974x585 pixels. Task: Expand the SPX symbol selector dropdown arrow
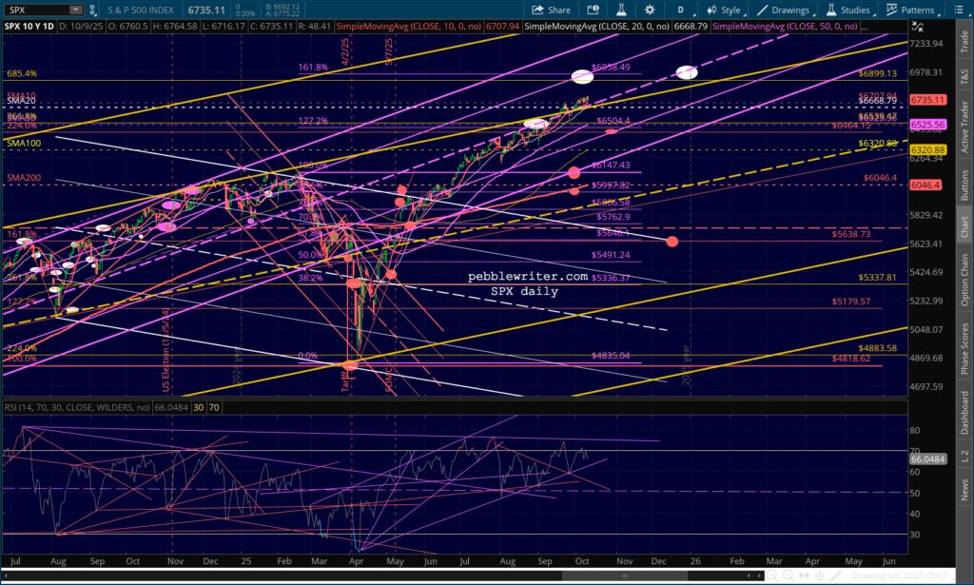pos(76,10)
